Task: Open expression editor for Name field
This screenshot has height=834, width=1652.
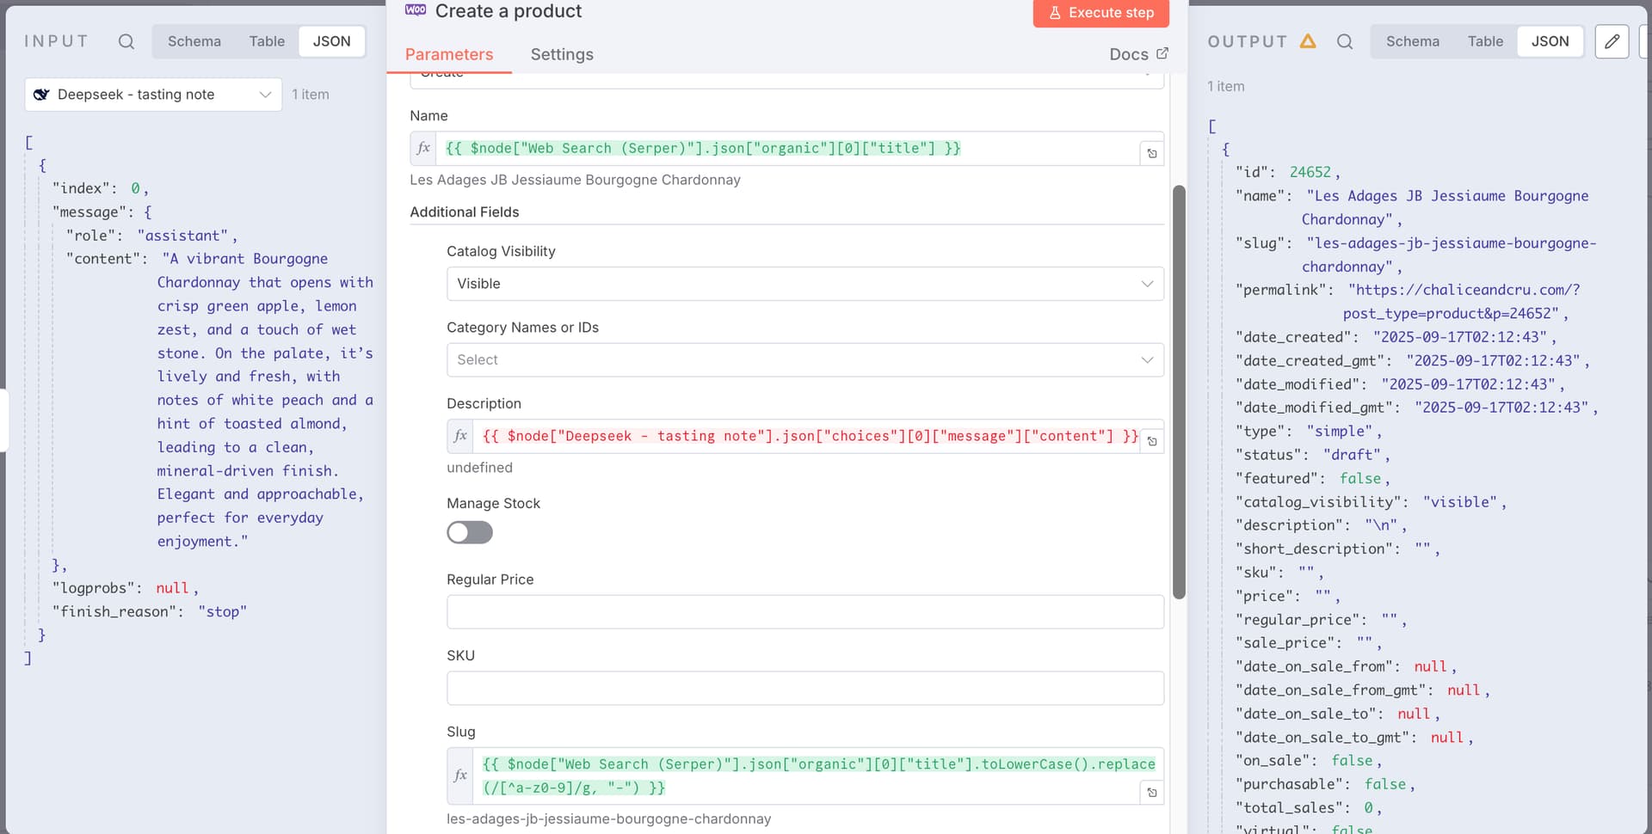Action: coord(1152,154)
